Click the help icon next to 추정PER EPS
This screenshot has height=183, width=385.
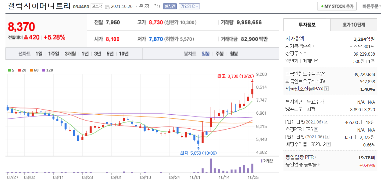[316, 129]
